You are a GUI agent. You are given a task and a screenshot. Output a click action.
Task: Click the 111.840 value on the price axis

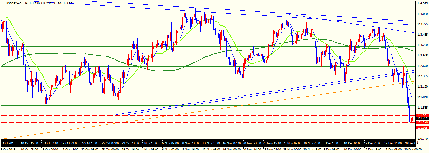click(422, 97)
